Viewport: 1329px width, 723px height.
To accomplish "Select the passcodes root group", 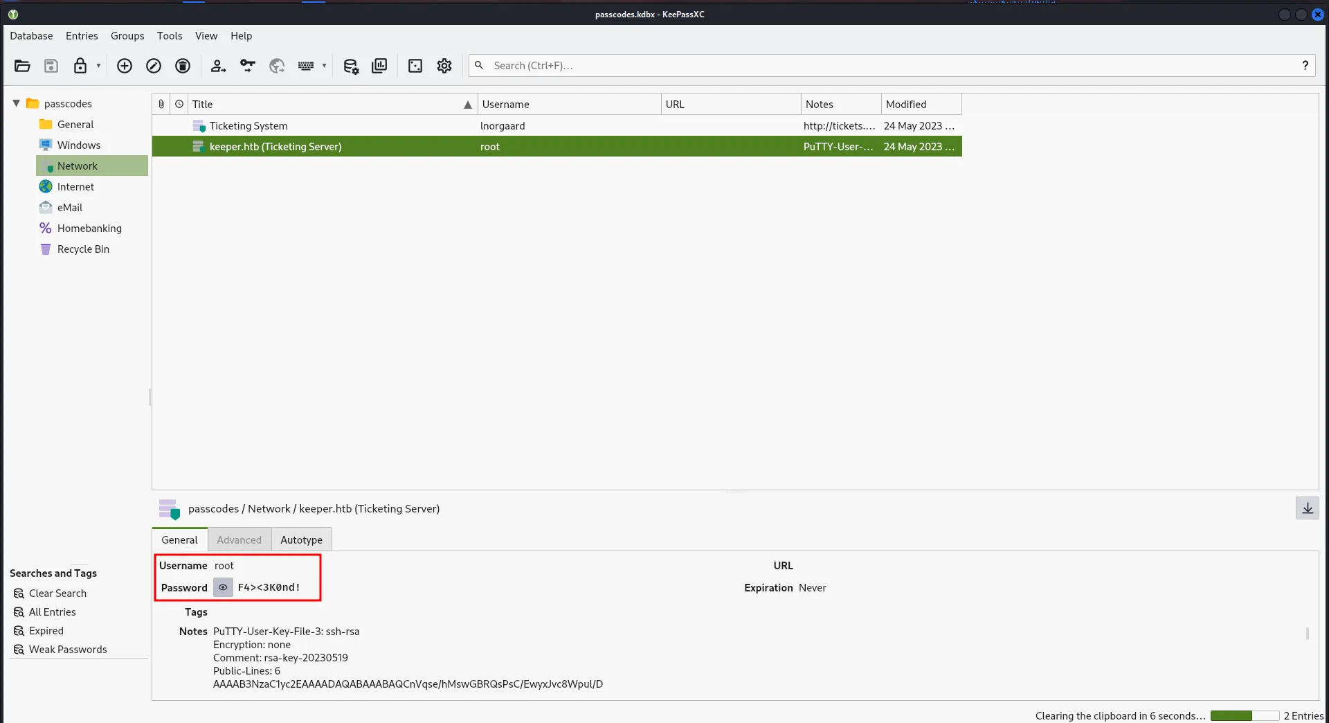I will tap(68, 103).
